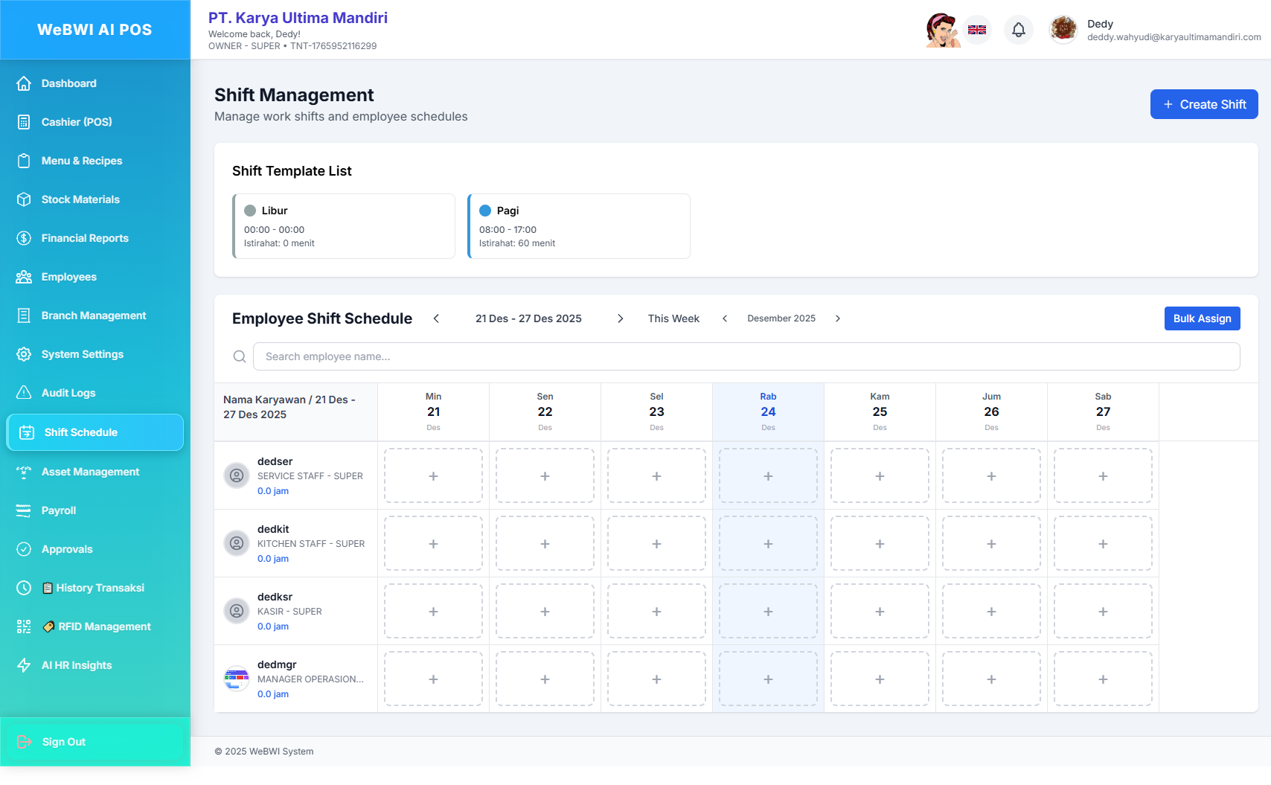Open AI HR Insights menu item

(x=77, y=665)
